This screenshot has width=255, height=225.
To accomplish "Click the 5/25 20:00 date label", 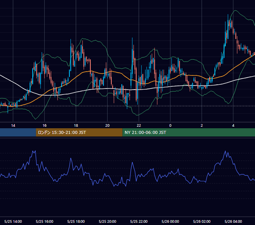I will 107,221.
